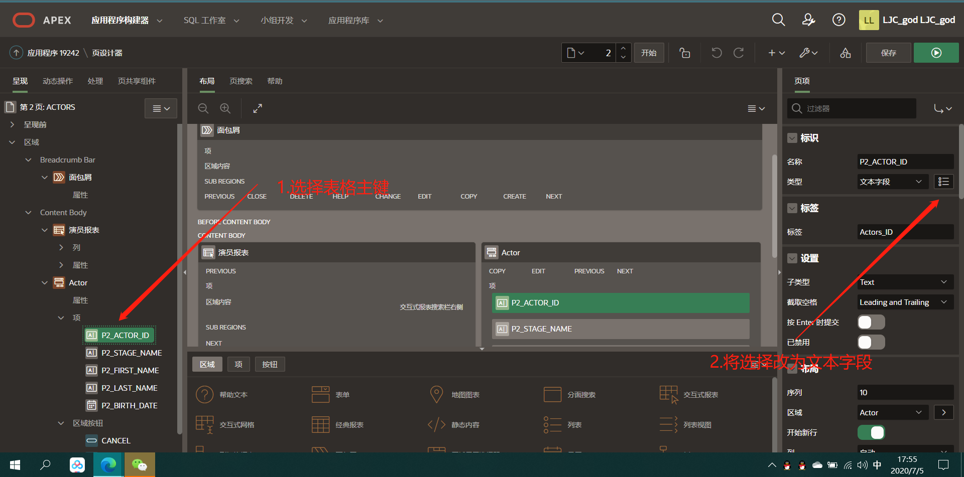Switch to the Processing (处理) tab
The image size is (964, 477).
tap(95, 81)
